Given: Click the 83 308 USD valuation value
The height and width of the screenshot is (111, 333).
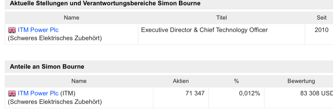Looking at the screenshot, I should 317,93.
